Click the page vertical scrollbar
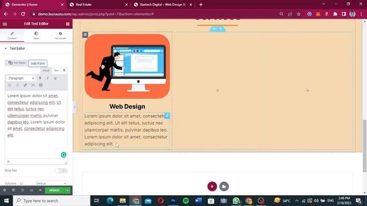367x206 pixels. [x=365, y=146]
